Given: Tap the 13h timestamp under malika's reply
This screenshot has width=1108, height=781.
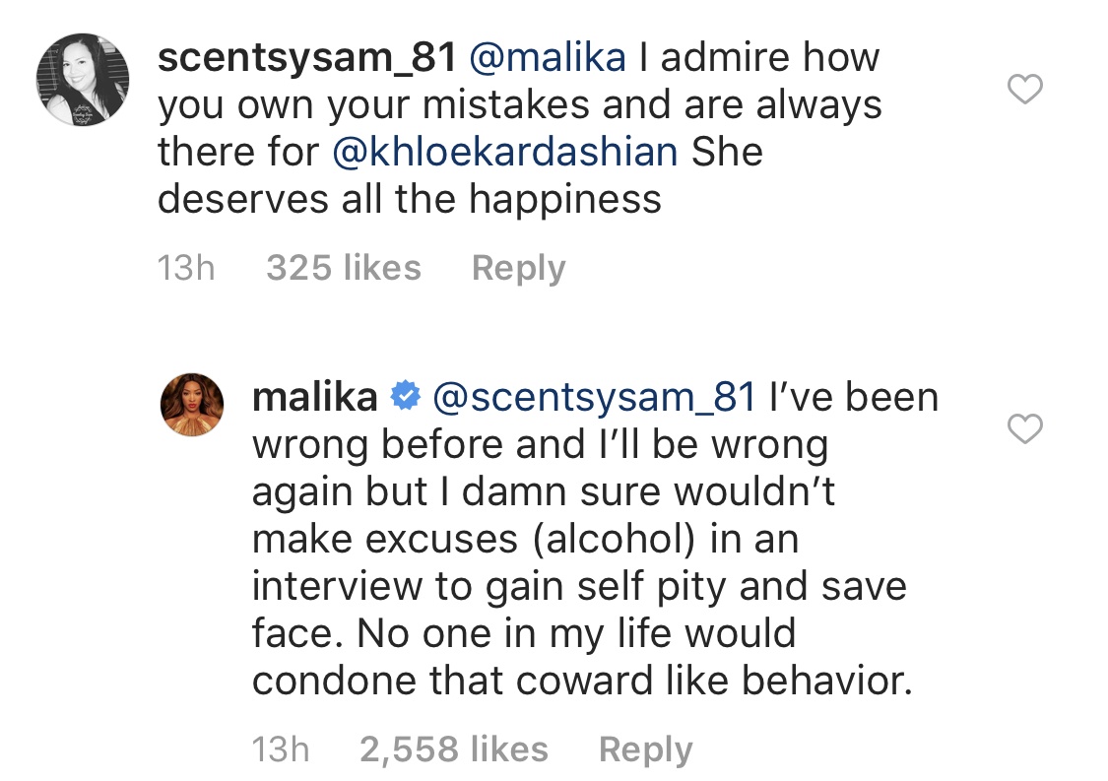Looking at the screenshot, I should click(281, 749).
